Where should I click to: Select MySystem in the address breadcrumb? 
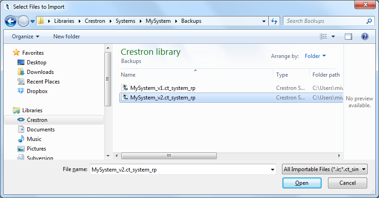pos(158,21)
